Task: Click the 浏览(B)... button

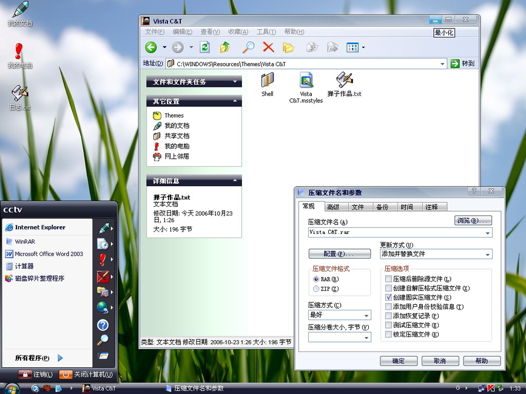Action: pyautogui.click(x=473, y=221)
